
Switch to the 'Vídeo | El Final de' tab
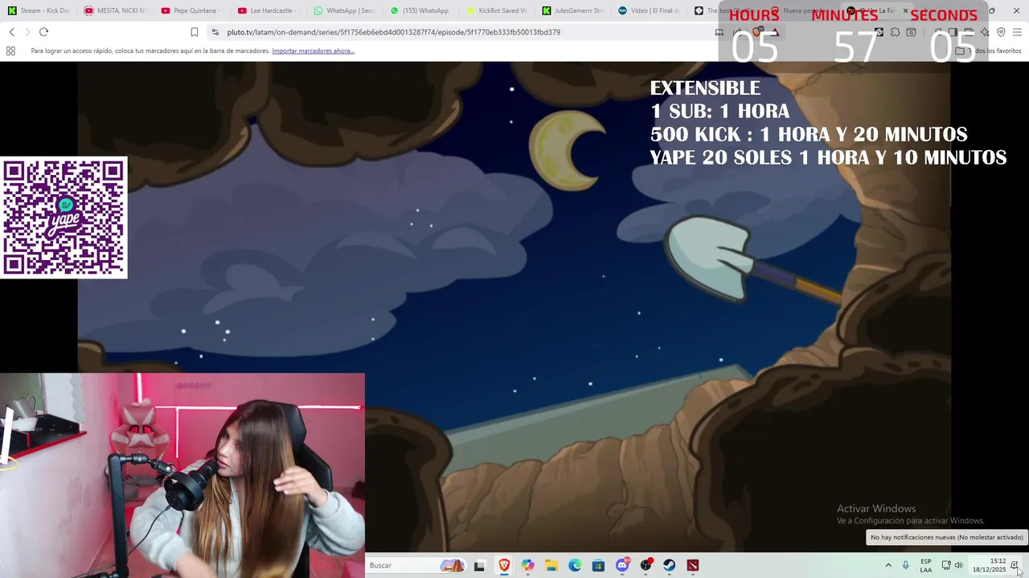[650, 10]
